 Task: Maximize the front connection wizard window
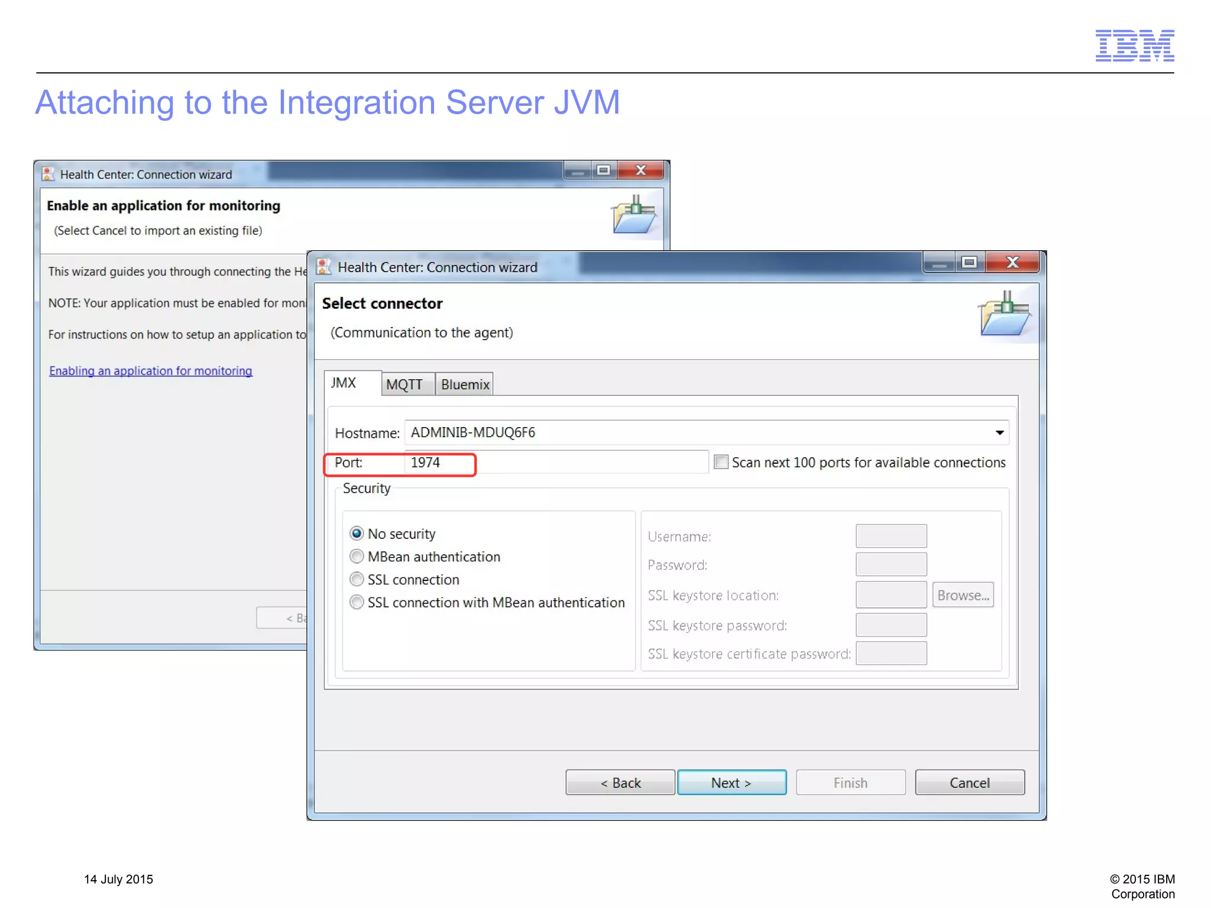click(x=969, y=262)
